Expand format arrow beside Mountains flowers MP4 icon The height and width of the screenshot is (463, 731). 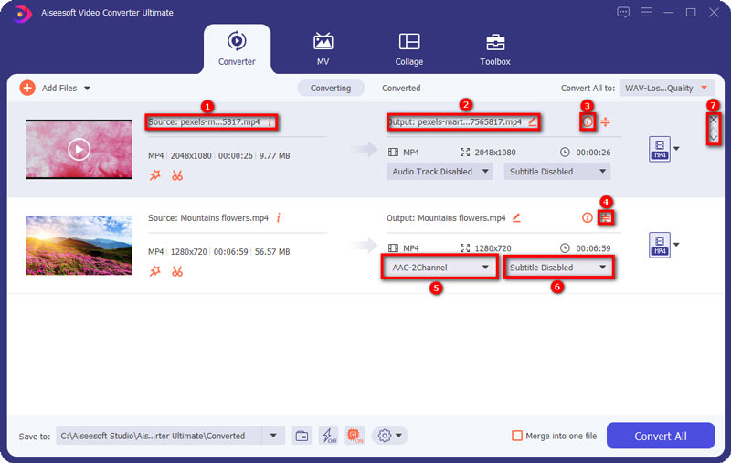[x=676, y=245]
